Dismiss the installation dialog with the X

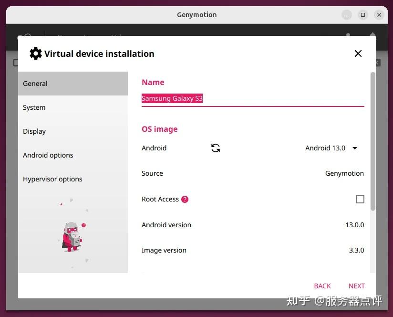pyautogui.click(x=358, y=53)
